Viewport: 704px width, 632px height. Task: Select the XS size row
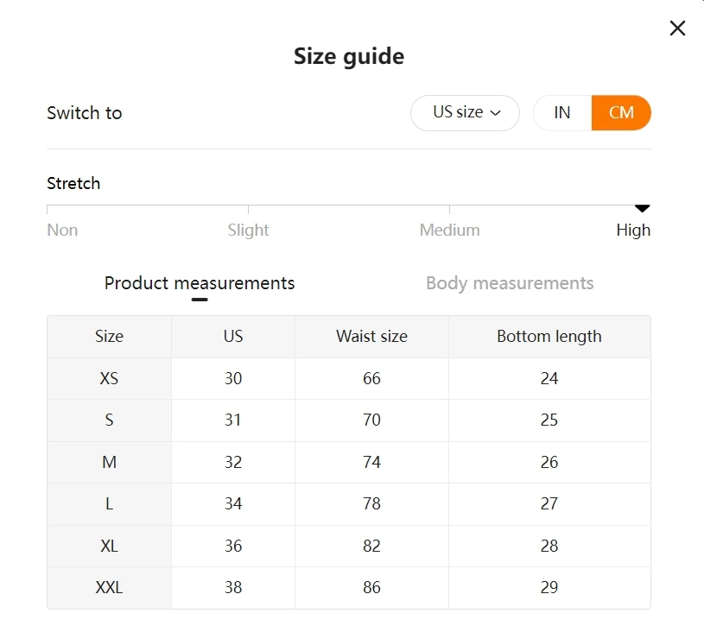[109, 378]
